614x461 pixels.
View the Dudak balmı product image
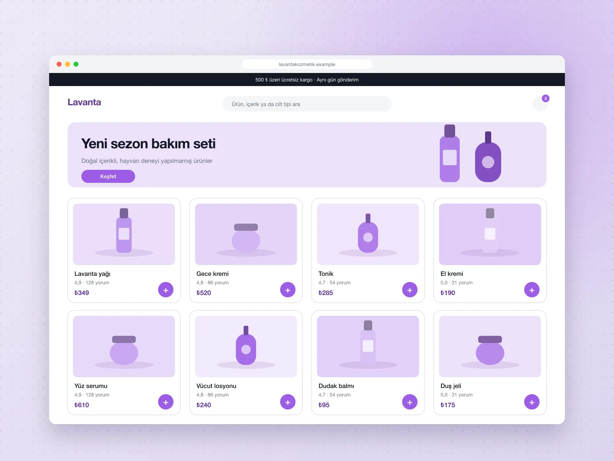point(368,347)
